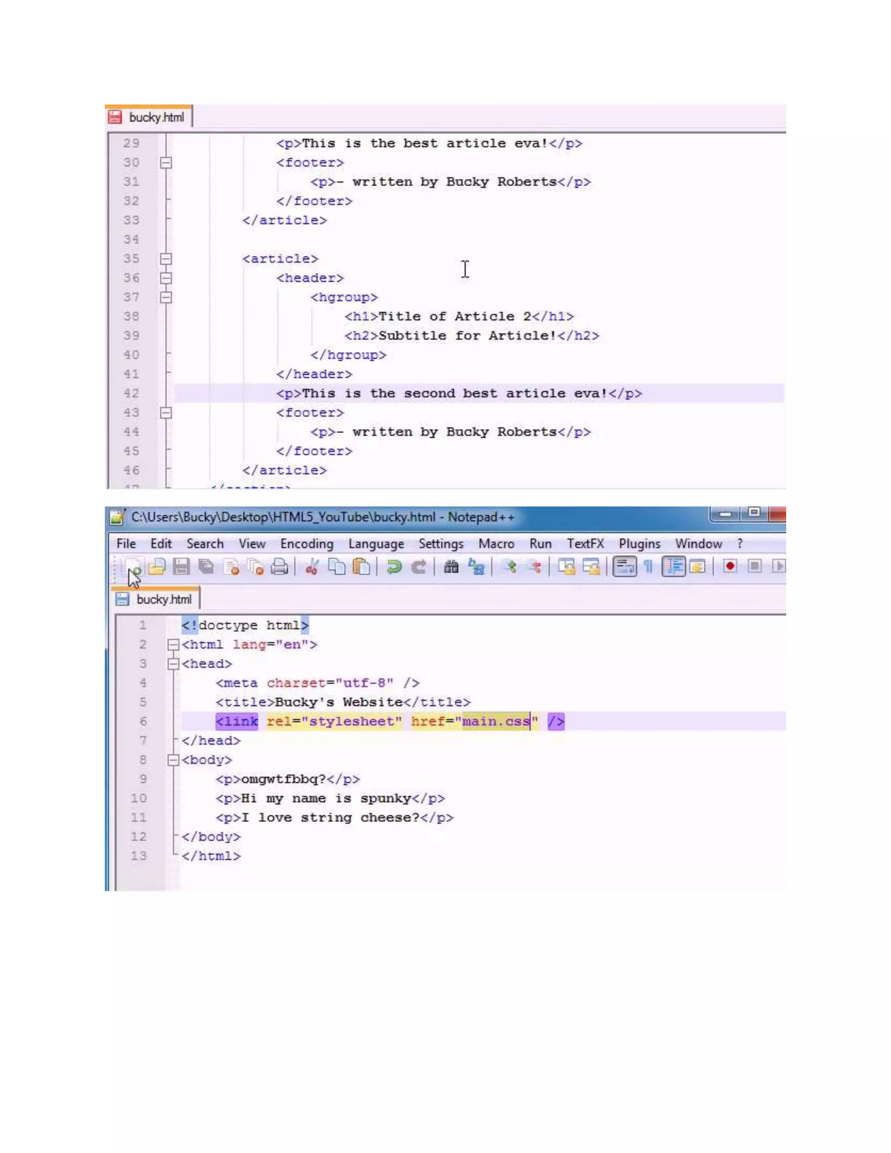
Task: Toggle Show all characters pilcrow icon
Action: coord(649,567)
